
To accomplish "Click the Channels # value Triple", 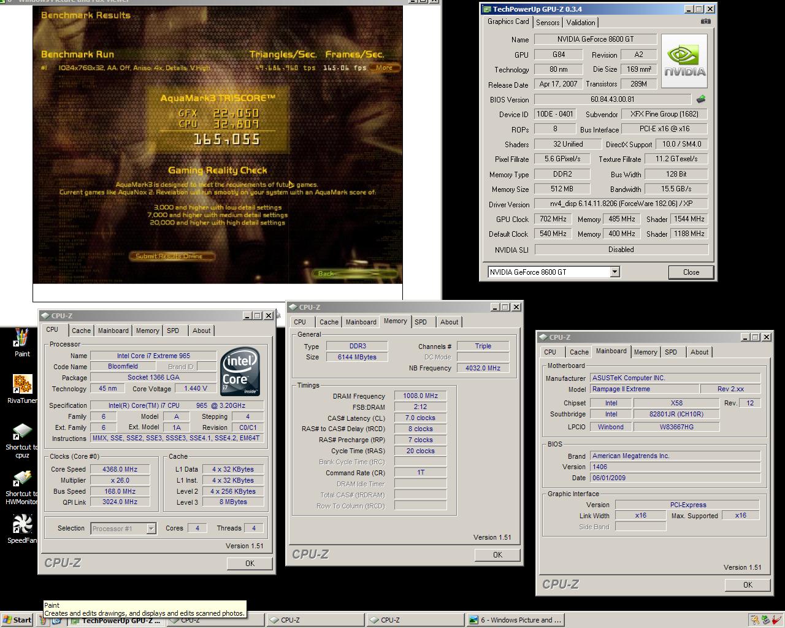I will tap(483, 347).
